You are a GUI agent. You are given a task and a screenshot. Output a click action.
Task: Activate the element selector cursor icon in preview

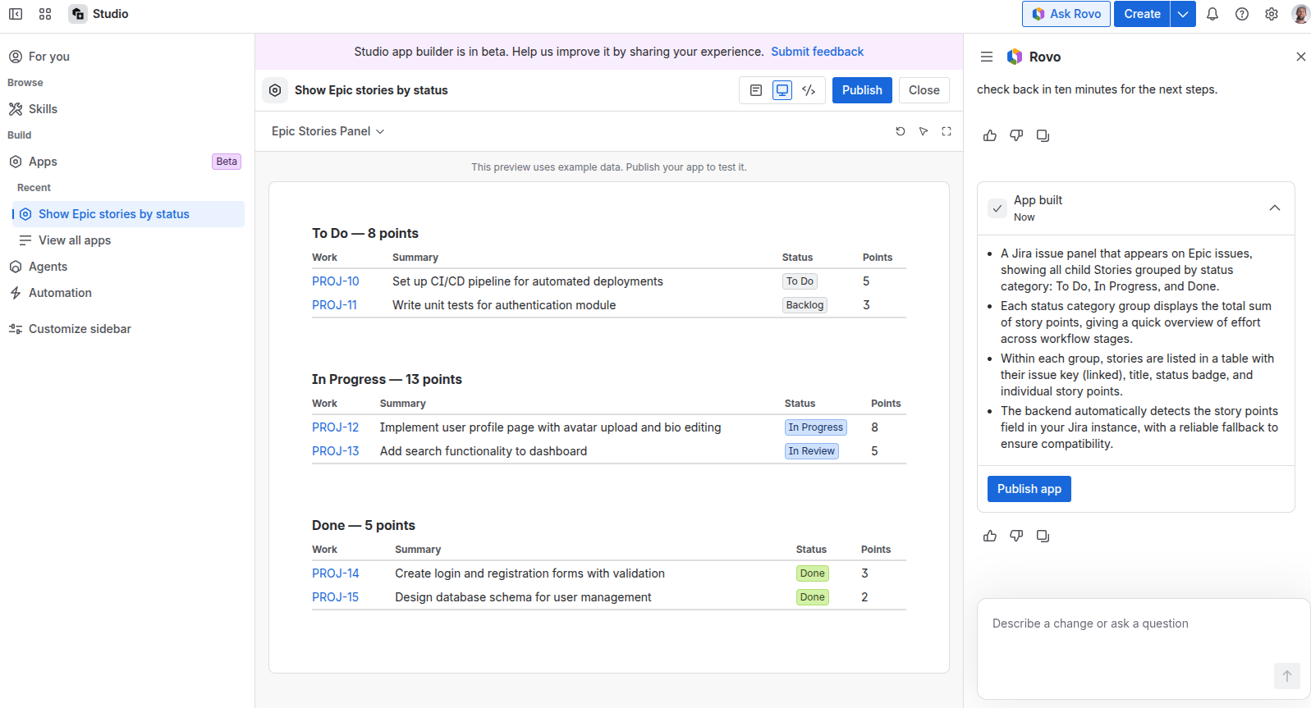tap(924, 131)
